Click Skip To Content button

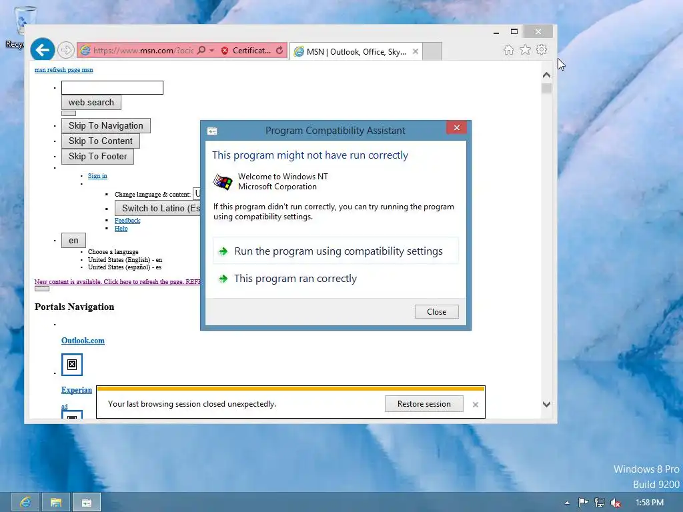tap(100, 141)
